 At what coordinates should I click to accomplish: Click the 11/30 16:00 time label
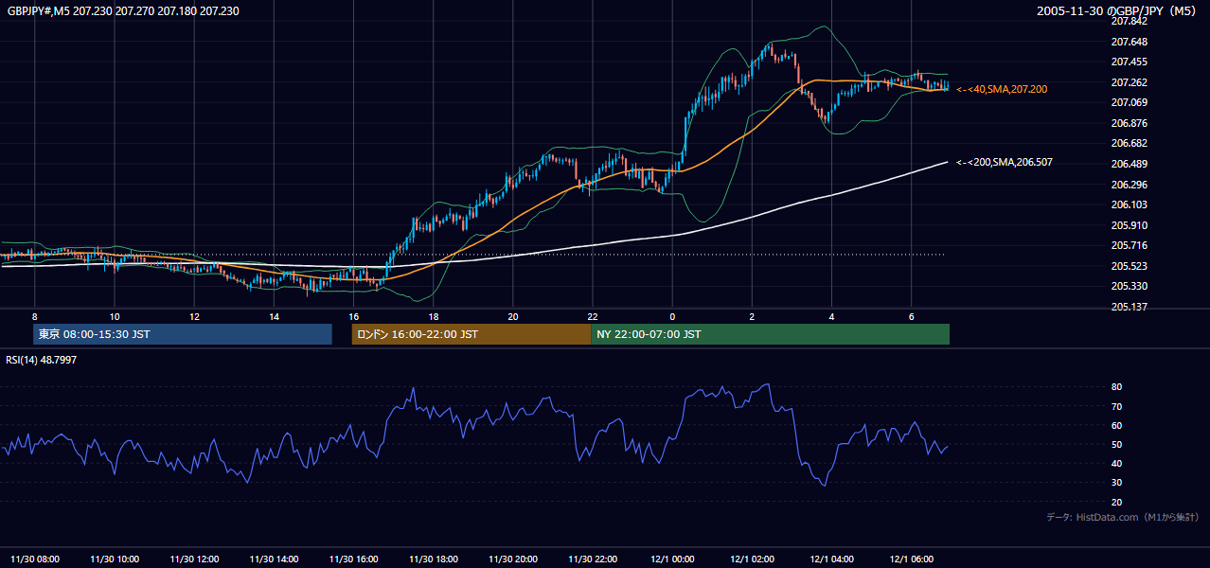pos(353,559)
